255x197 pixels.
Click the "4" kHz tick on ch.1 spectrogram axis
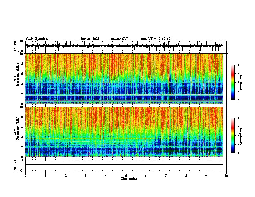23,84
